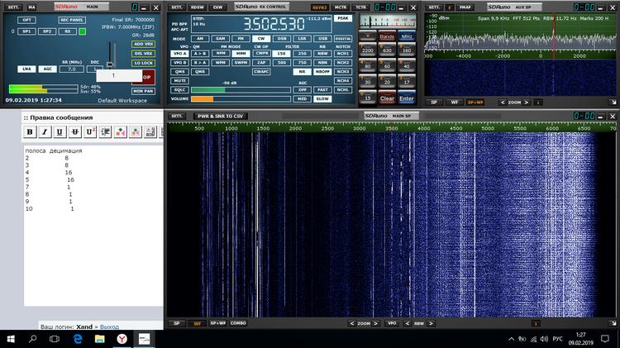Apply superscript U² formatting in editor
Viewport: 620px width, 348px height.
click(x=90, y=132)
